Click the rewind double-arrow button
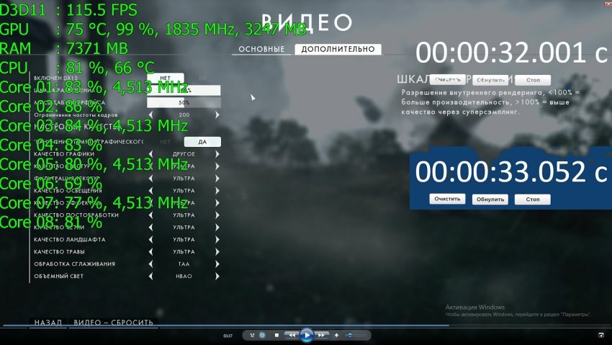The width and height of the screenshot is (612, 345). click(292, 335)
